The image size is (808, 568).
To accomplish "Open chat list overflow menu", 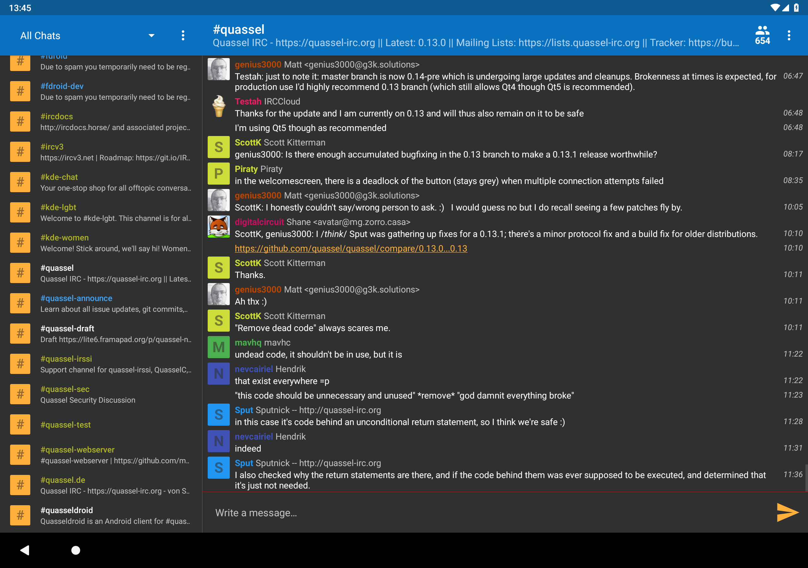I will [x=183, y=36].
